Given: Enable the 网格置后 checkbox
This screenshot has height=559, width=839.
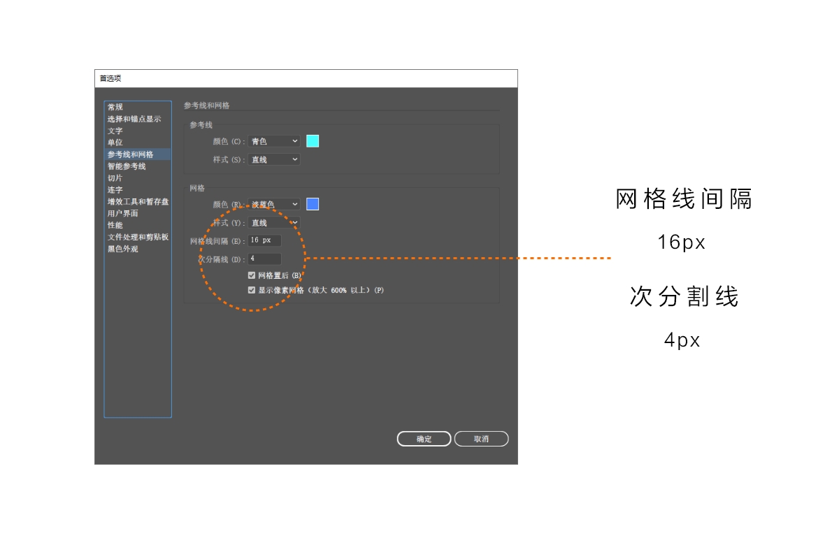Looking at the screenshot, I should click(x=252, y=276).
